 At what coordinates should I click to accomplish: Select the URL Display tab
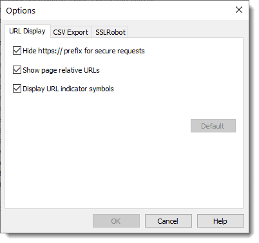[28, 31]
